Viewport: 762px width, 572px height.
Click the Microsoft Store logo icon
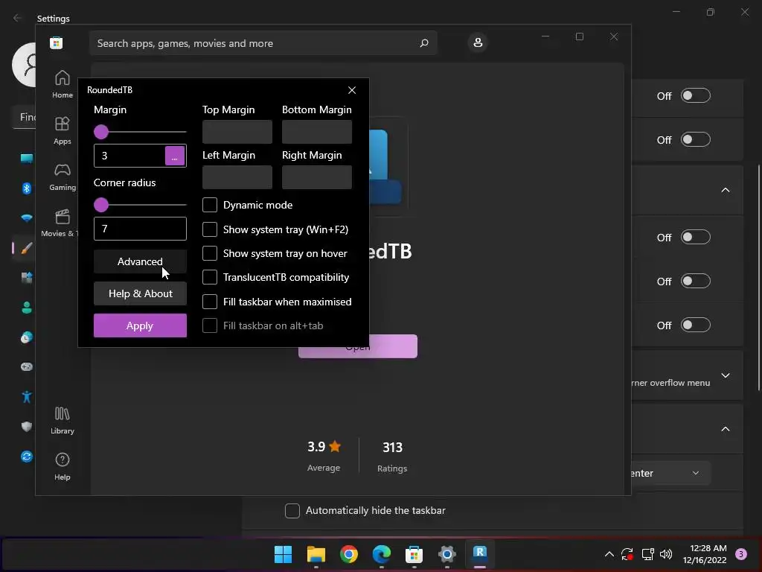point(56,42)
